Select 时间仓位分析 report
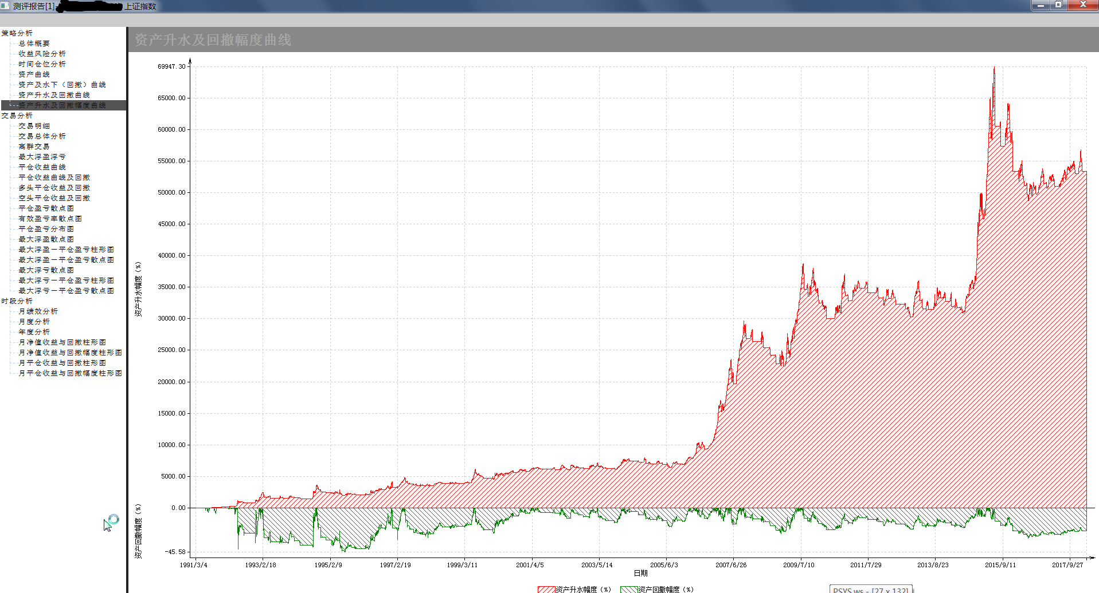1099x593 pixels. pyautogui.click(x=42, y=64)
